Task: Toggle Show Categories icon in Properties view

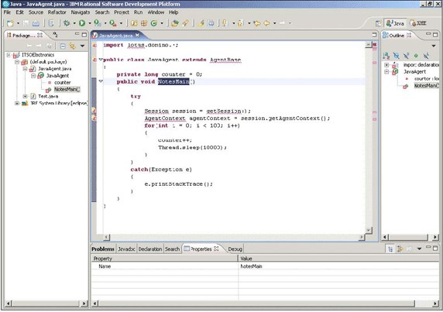Action: [x=390, y=249]
